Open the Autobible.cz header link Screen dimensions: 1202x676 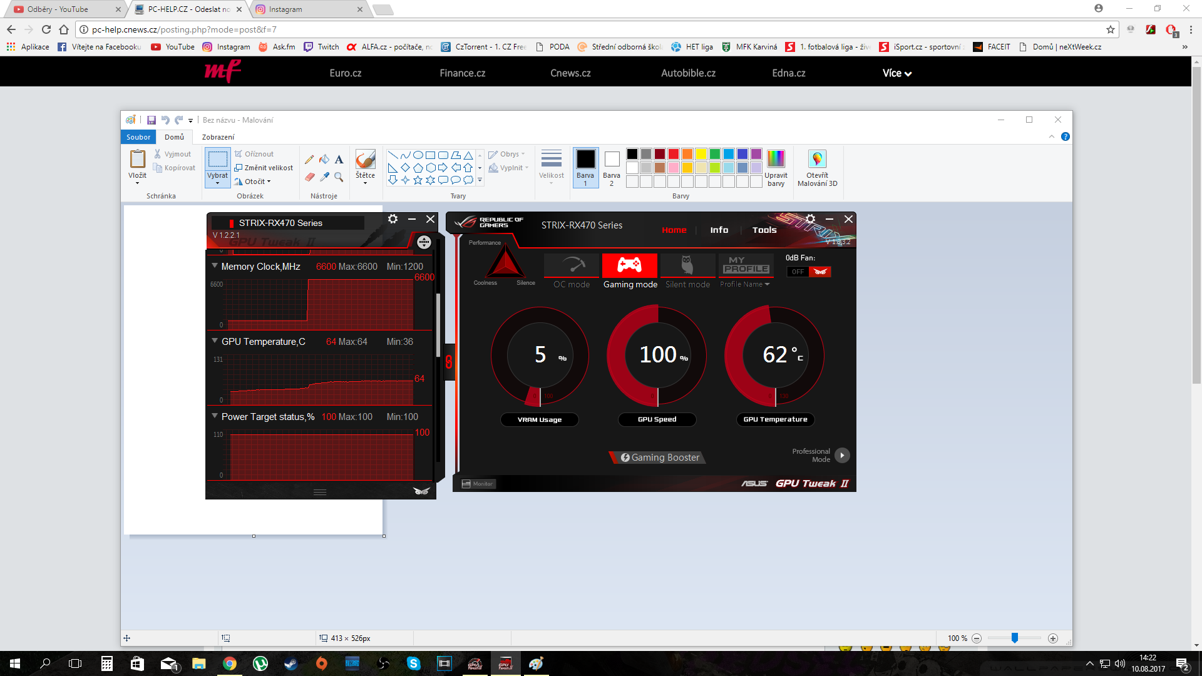point(689,73)
